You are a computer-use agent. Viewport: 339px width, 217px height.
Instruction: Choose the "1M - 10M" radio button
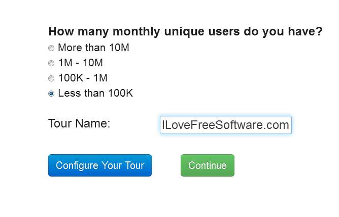click(x=51, y=64)
